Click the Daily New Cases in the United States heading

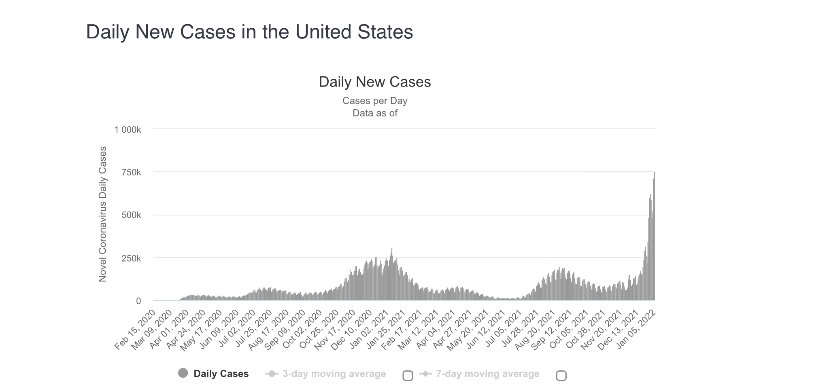pyautogui.click(x=249, y=32)
